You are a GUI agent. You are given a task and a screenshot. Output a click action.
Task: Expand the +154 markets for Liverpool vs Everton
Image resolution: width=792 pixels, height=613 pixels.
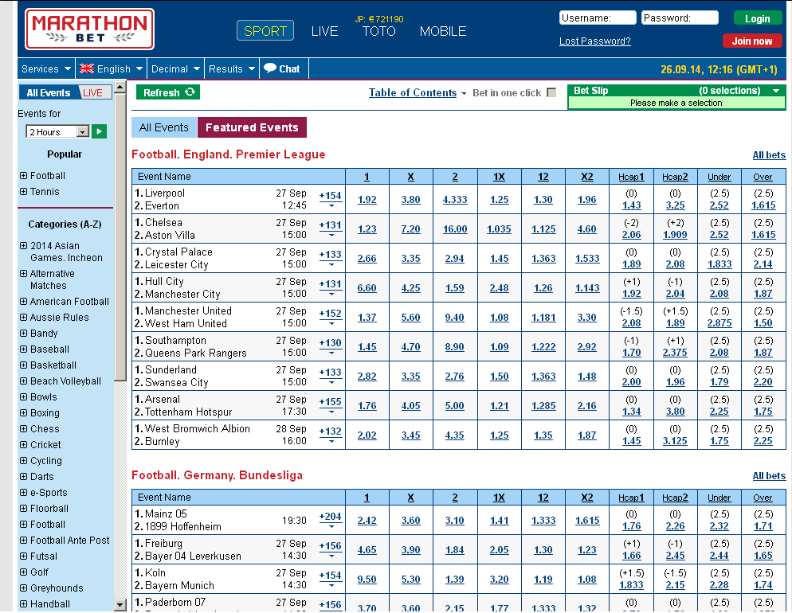pyautogui.click(x=331, y=199)
